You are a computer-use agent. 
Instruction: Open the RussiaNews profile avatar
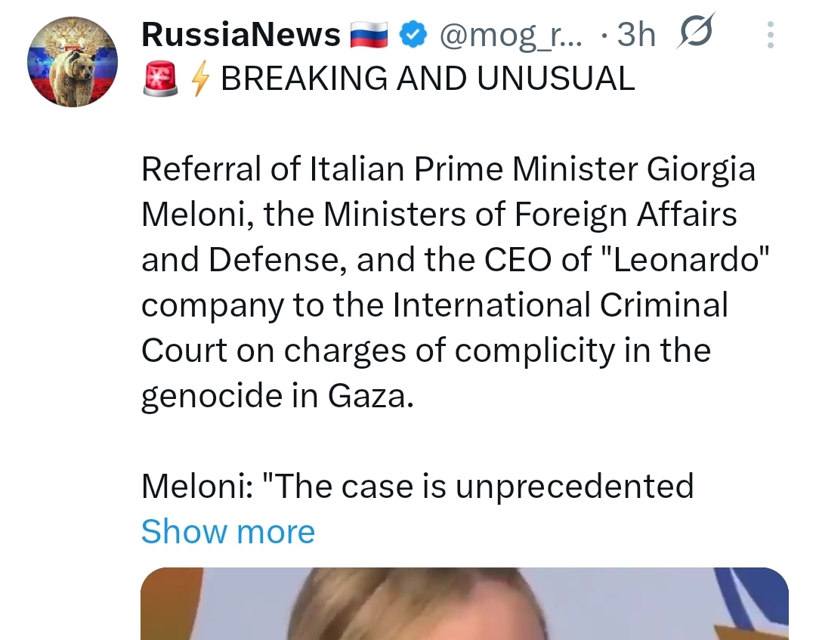click(x=71, y=63)
